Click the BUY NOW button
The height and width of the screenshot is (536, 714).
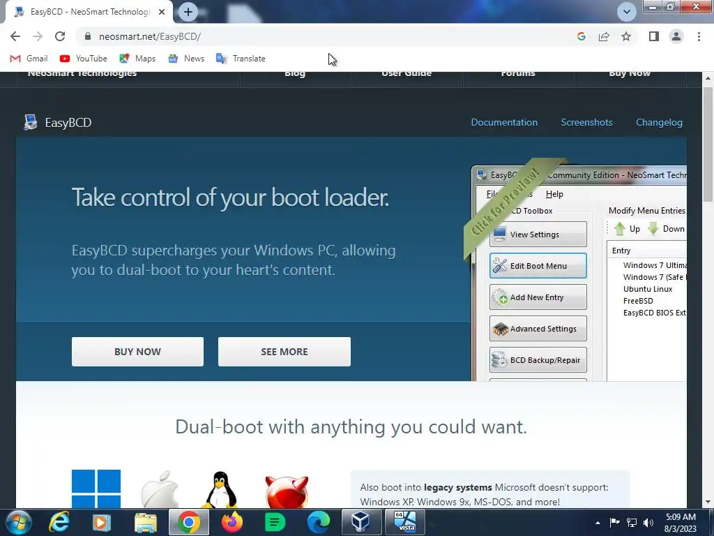tap(137, 352)
